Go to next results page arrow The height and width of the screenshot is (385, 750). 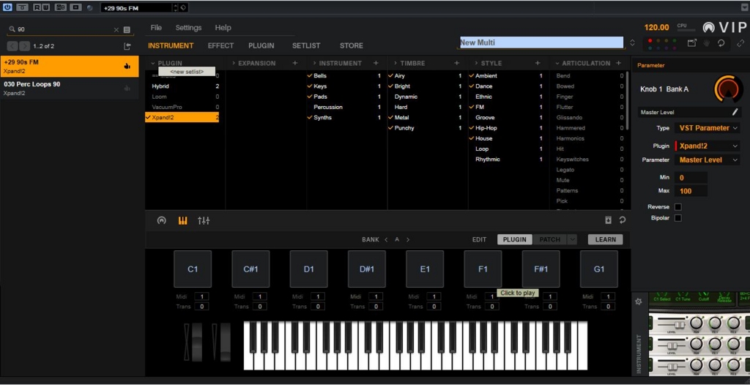[x=24, y=46]
